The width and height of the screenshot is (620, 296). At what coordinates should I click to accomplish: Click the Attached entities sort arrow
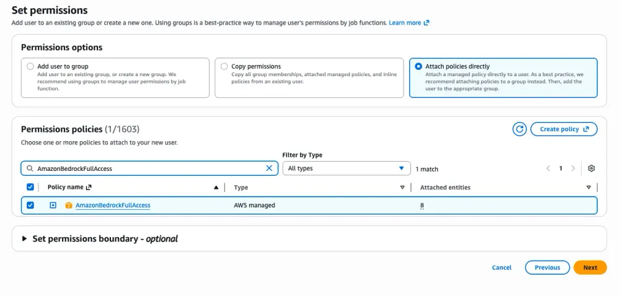588,187
